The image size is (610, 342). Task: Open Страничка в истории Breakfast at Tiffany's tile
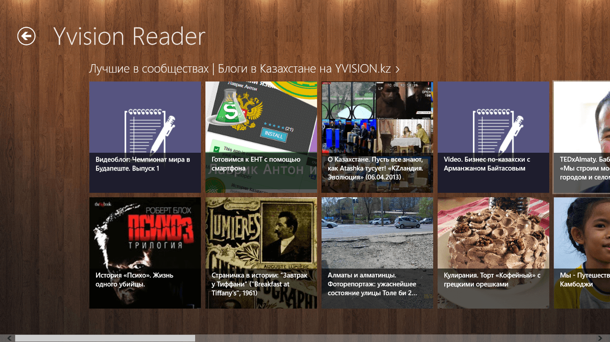coord(261,253)
